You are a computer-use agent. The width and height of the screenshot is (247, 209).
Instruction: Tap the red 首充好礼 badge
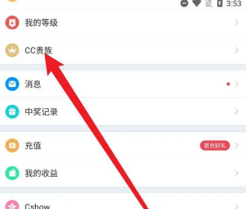point(215,146)
